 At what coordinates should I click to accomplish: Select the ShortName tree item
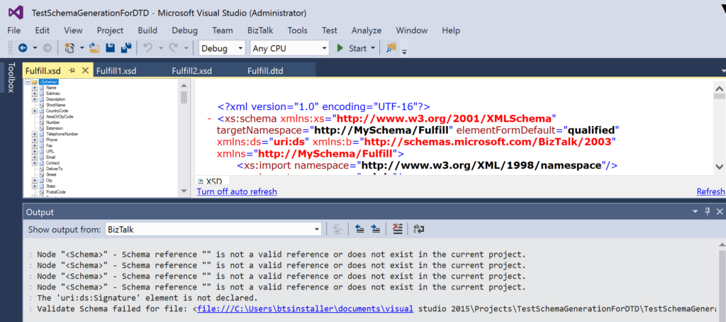coord(55,105)
